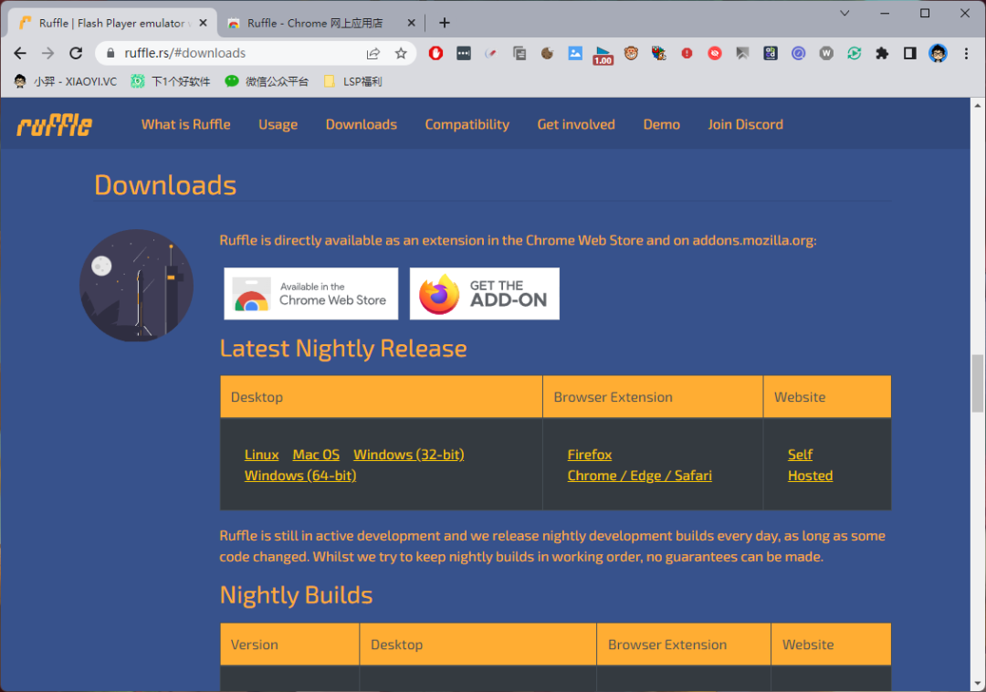The image size is (986, 692).
Task: Switch to the Ruffle Chrome 网上应用店 tab
Action: point(314,23)
